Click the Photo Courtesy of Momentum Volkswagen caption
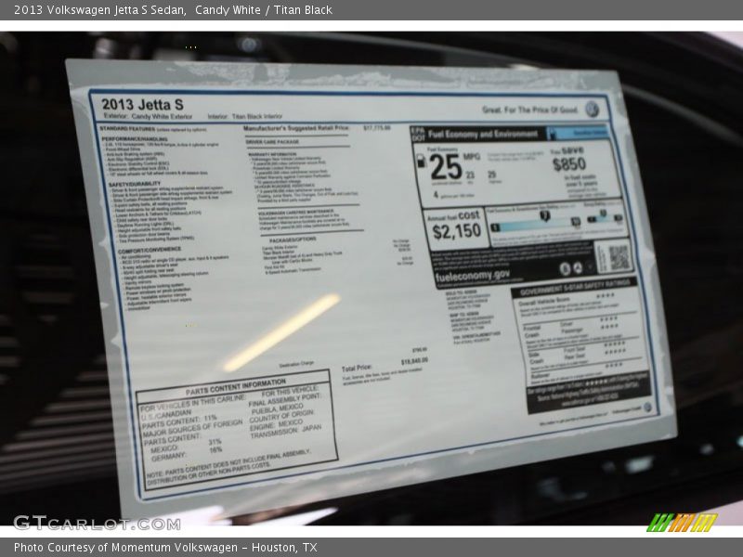The height and width of the screenshot is (557, 743). (165, 548)
